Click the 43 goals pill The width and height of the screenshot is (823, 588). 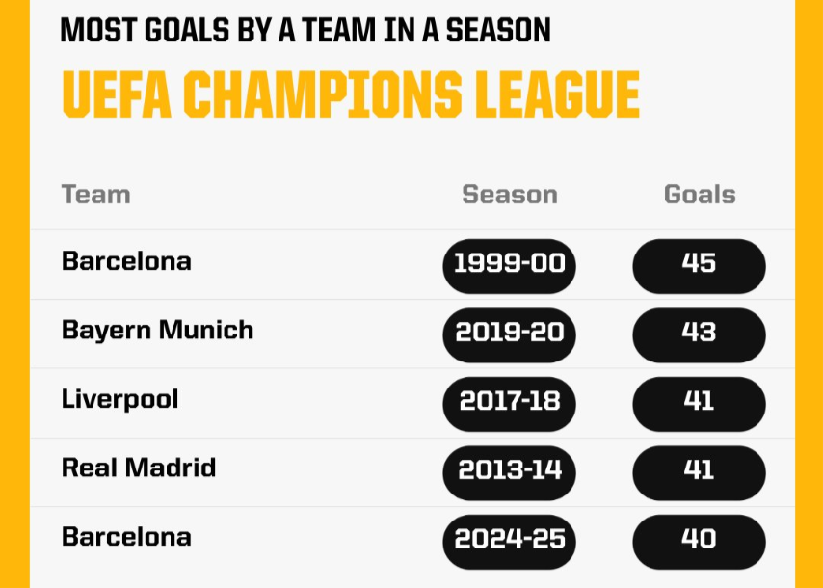[699, 334]
